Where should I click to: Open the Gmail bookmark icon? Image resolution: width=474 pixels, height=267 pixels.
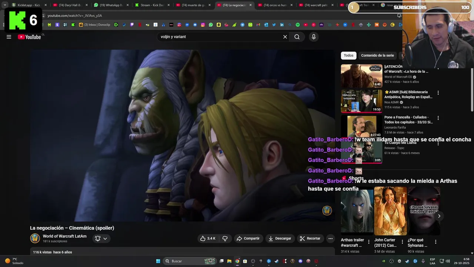pos(258,25)
